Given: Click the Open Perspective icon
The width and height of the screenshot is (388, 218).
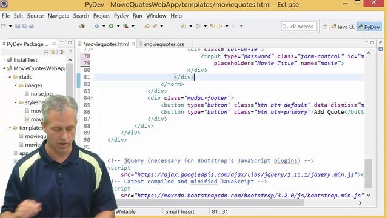Looking at the screenshot, I should (324, 27).
